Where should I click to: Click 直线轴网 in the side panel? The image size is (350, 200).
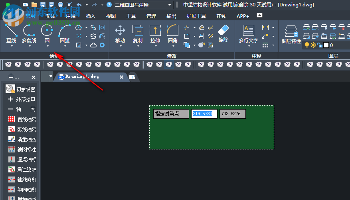pos(22,120)
